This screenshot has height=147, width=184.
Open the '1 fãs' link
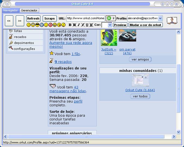click(76, 54)
